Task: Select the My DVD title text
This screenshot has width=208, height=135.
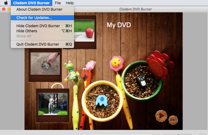Action: (x=119, y=25)
